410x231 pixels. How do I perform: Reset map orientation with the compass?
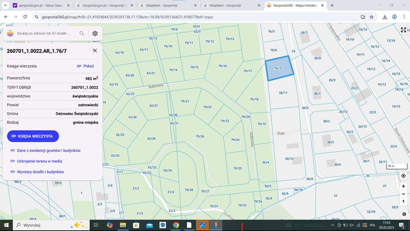pyautogui.click(x=403, y=202)
